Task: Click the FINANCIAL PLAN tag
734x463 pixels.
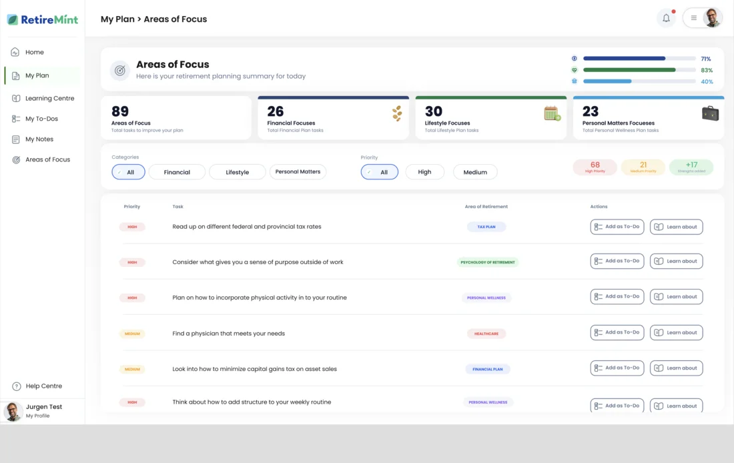Action: pyautogui.click(x=488, y=370)
